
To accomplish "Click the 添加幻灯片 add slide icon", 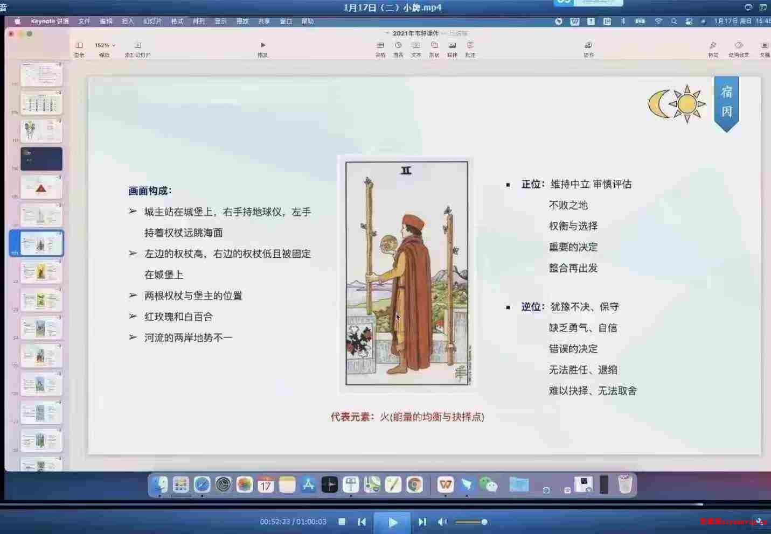I will click(137, 46).
